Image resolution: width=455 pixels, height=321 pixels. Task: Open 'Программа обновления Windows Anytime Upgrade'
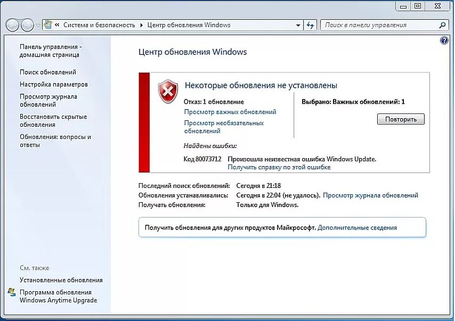coord(58,297)
